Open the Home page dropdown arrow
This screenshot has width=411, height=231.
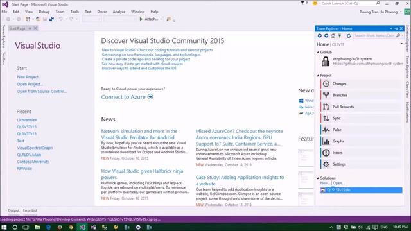(x=401, y=44)
